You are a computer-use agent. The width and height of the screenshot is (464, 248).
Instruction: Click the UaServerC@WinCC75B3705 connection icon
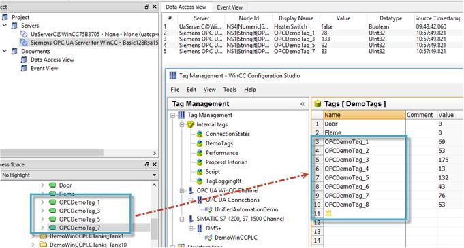24,34
